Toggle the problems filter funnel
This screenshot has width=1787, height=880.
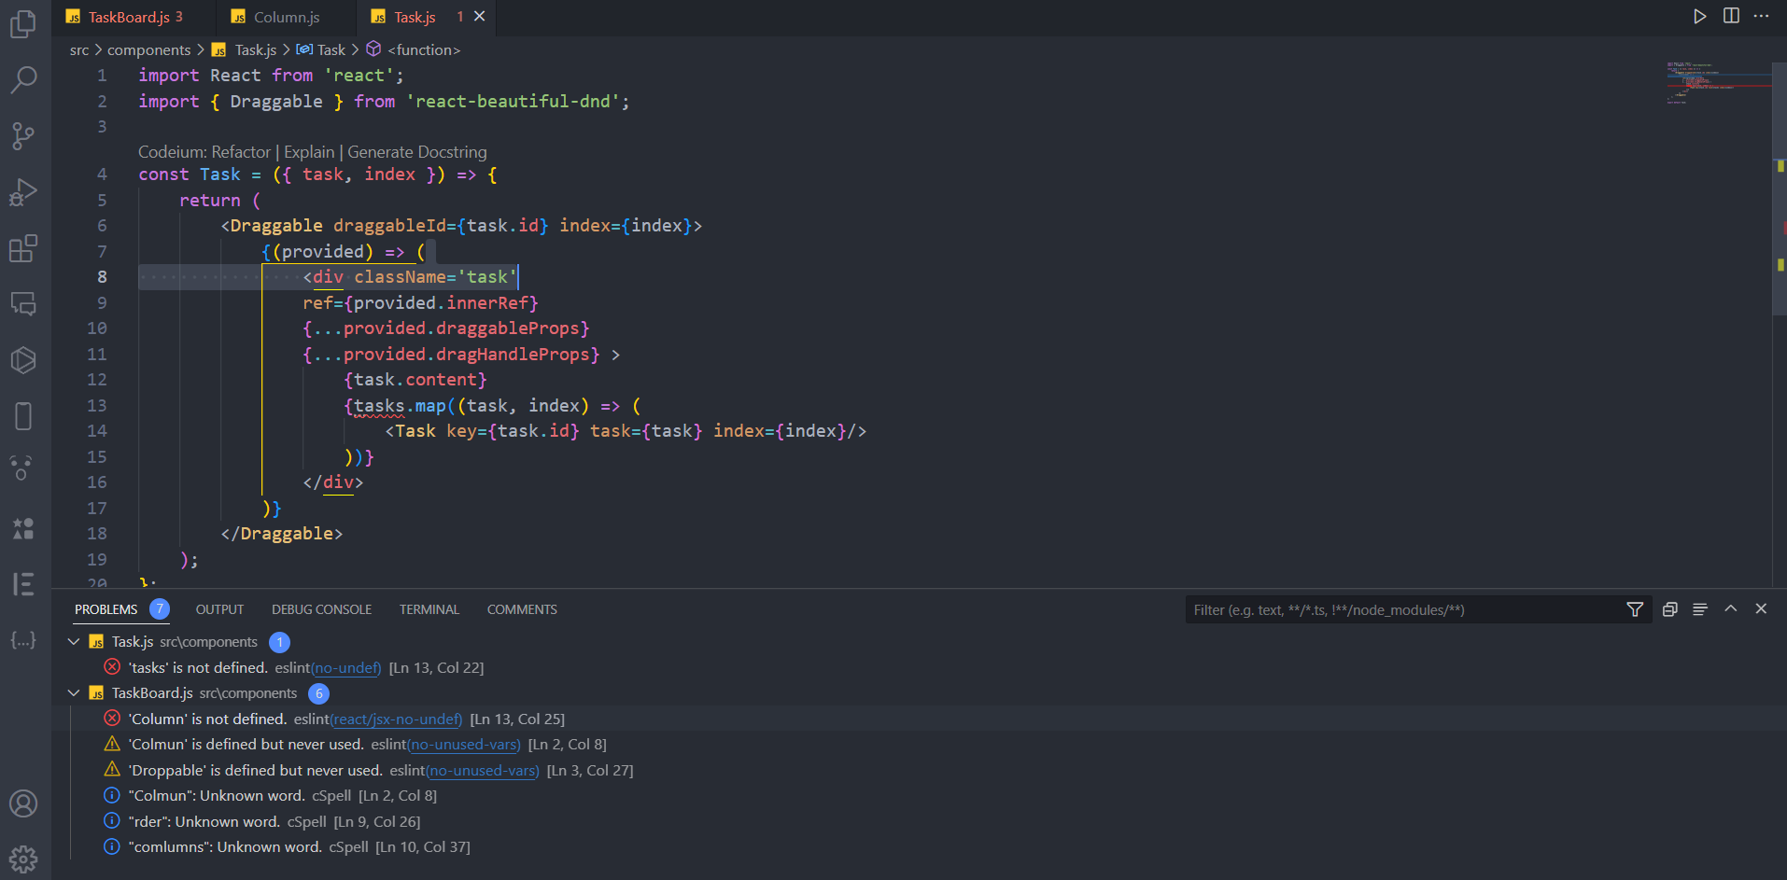click(1635, 609)
